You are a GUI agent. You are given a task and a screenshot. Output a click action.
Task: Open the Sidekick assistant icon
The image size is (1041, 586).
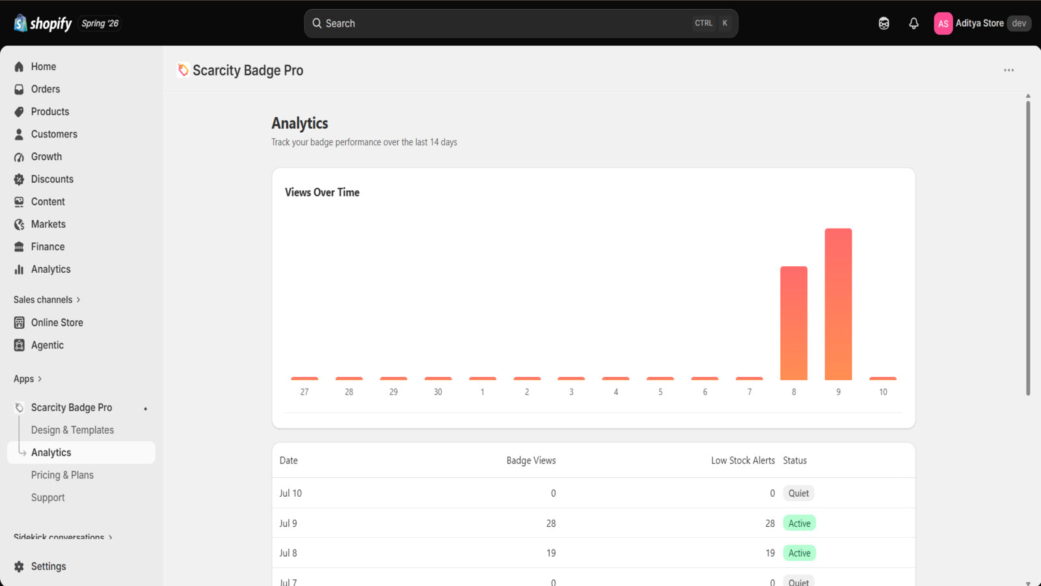tap(884, 23)
